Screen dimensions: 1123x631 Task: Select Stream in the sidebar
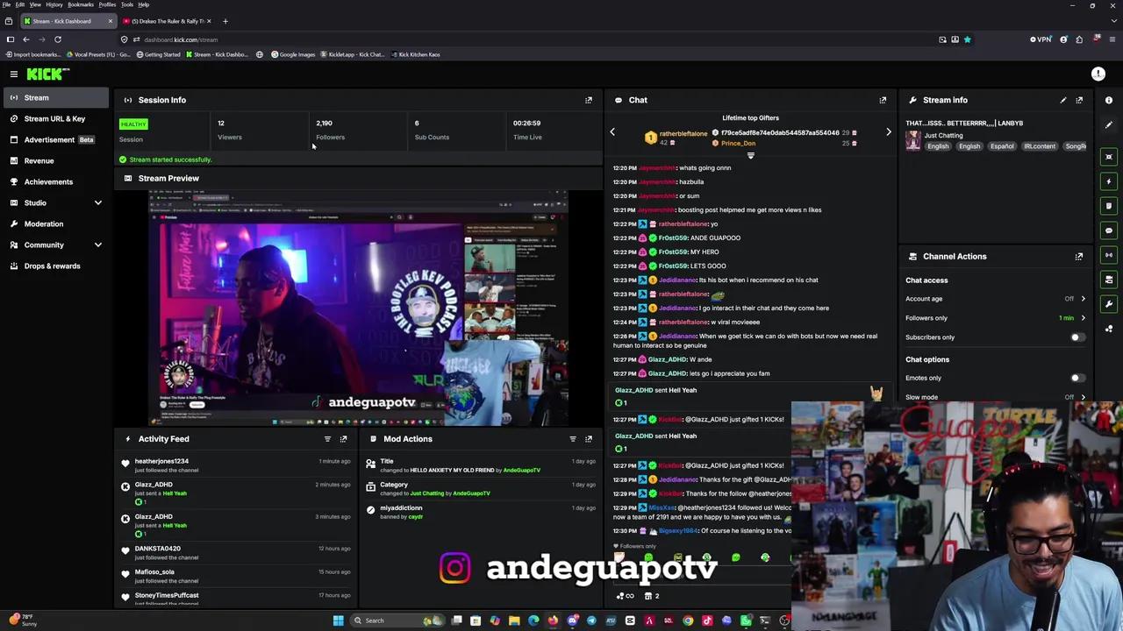click(56, 98)
